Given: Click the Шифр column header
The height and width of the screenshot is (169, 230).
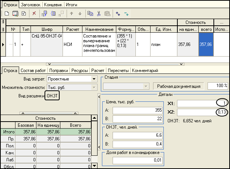Looking at the screenshot, I should [x=47, y=29].
